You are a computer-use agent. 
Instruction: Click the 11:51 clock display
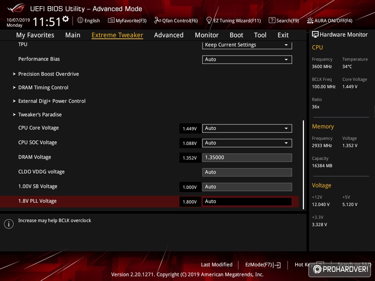[47, 22]
